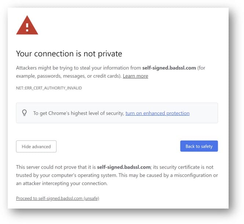
Task: Select bold self-signed.badssl.com in the server paragraph
Action: pos(124,167)
